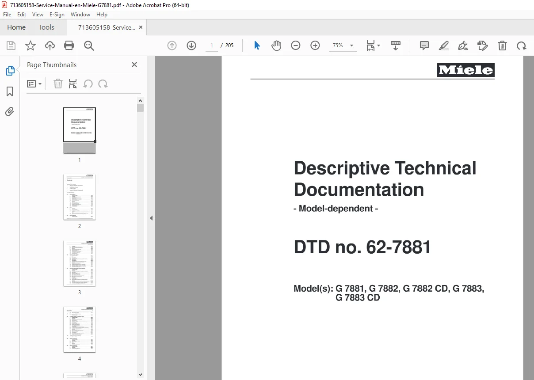Click the thumbnails scrollbar handle
The image size is (534, 380).
point(140,108)
